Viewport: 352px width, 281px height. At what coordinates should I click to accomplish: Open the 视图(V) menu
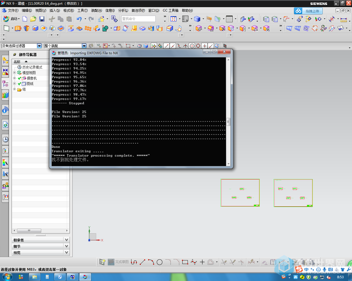click(41, 10)
